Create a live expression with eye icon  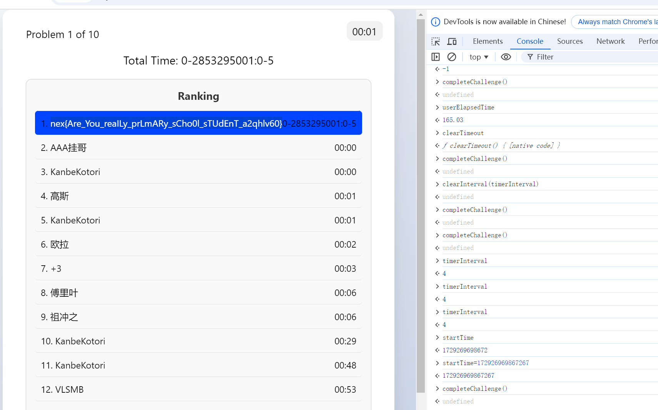(x=506, y=57)
